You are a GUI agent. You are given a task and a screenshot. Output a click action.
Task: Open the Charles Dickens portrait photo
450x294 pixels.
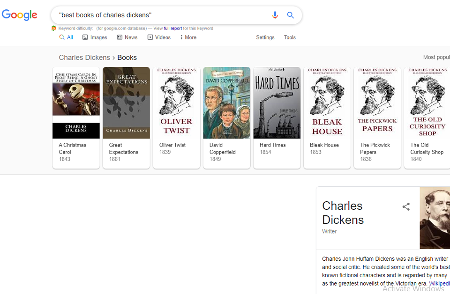pos(435,218)
